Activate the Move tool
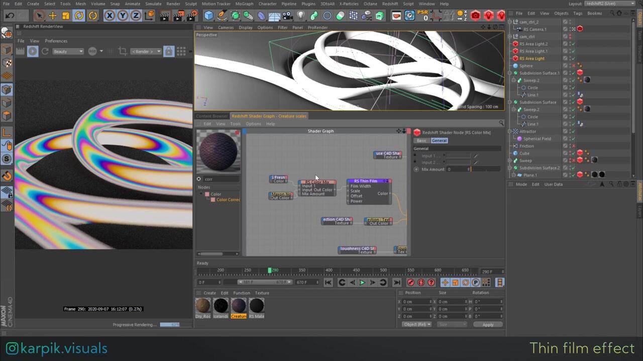This screenshot has height=361, width=643. point(53,16)
